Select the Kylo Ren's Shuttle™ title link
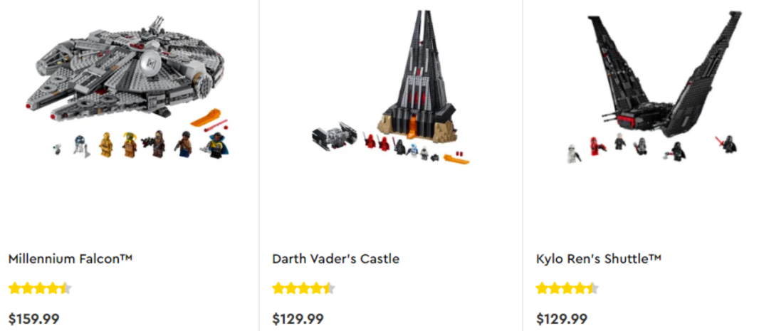This screenshot has width=769, height=331. 599,258
